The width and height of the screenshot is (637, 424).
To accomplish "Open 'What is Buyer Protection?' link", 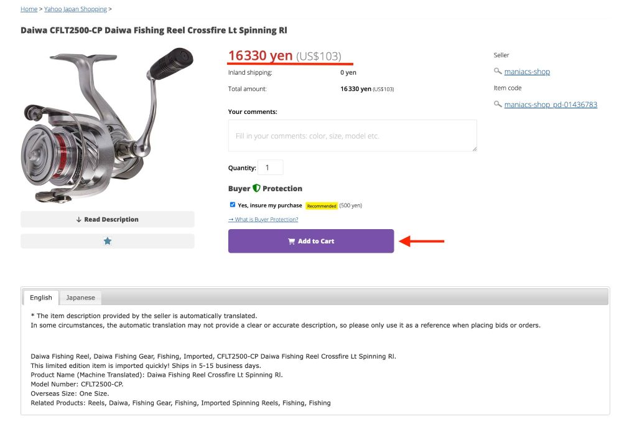I will (263, 220).
